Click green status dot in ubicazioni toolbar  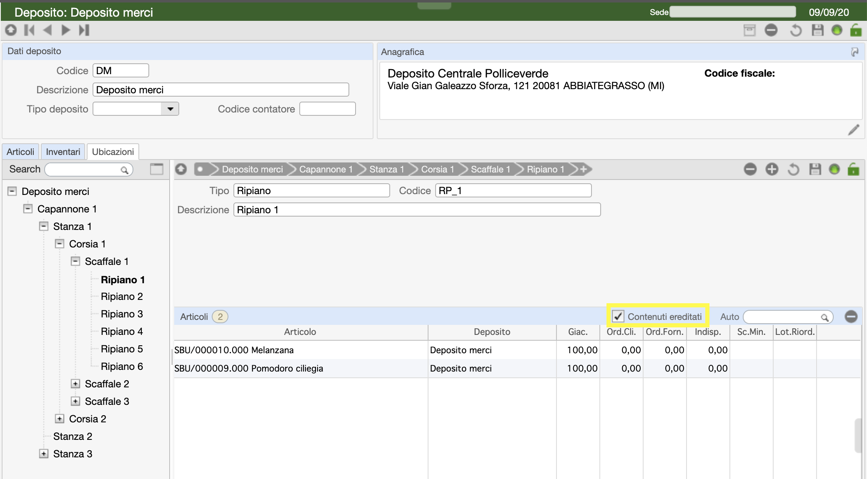tap(834, 169)
